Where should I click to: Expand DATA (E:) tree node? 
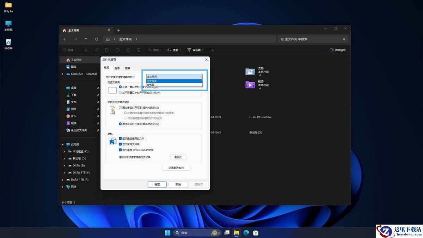64,165
